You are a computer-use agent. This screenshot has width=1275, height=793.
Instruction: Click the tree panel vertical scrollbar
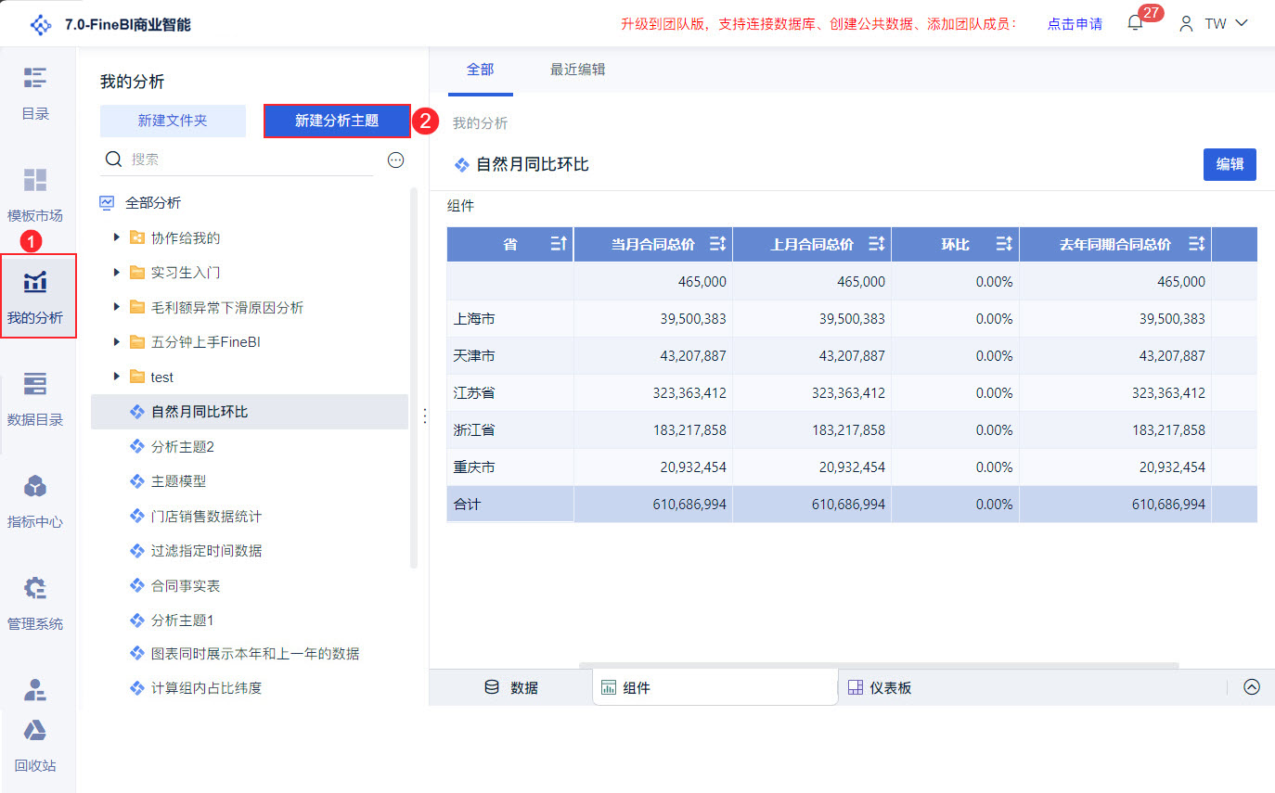click(x=414, y=377)
